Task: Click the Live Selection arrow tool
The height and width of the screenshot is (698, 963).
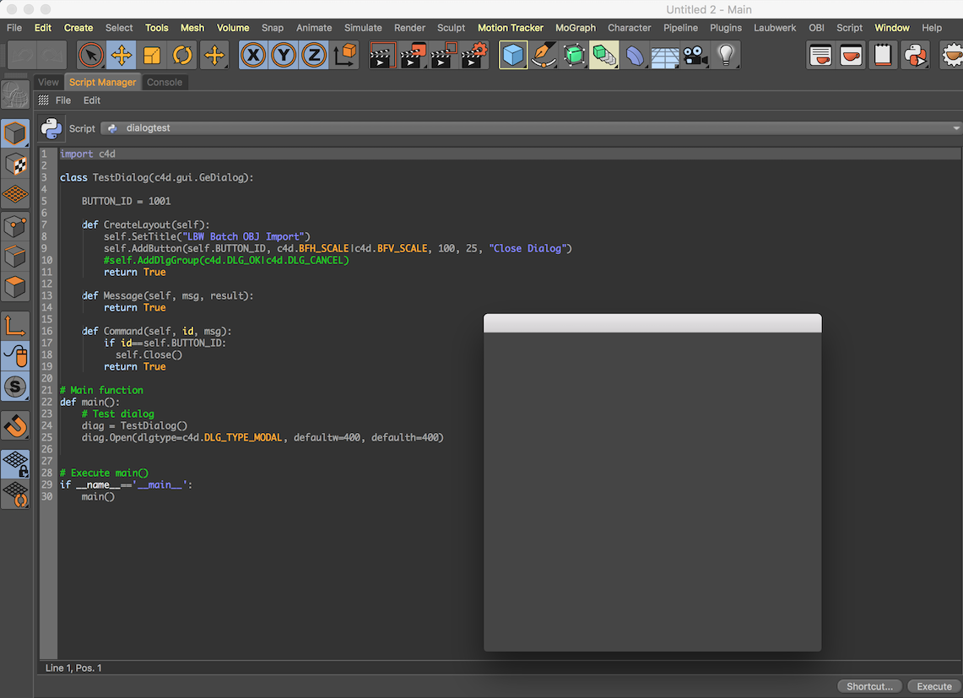Action: coord(91,56)
